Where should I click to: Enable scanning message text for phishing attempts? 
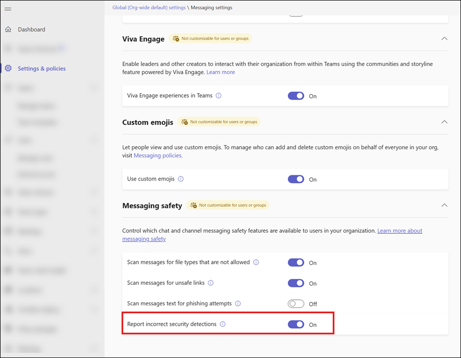296,304
